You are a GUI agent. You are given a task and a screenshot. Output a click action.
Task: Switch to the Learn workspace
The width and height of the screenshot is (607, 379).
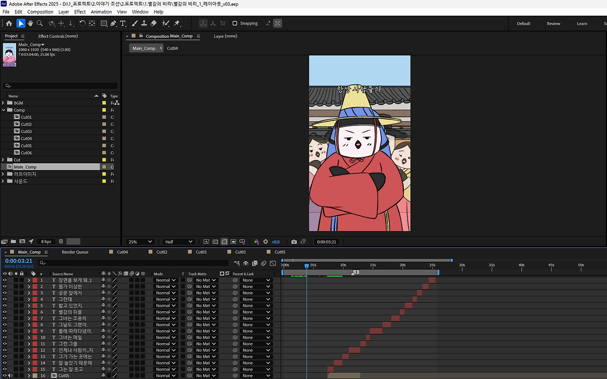(x=582, y=24)
